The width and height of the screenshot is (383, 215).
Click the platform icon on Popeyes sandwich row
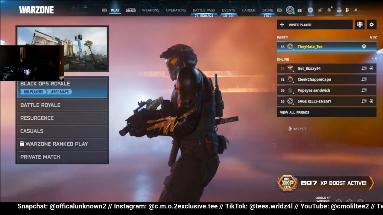(x=364, y=90)
